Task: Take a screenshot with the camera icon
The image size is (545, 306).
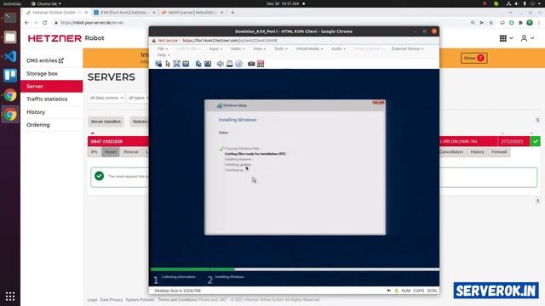Action: tap(251, 64)
